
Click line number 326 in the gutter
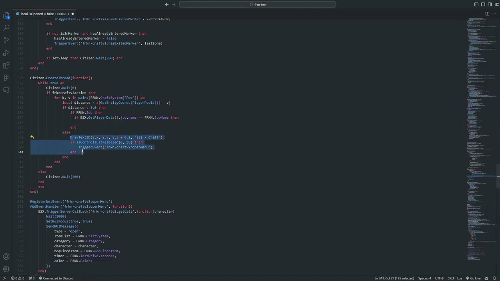pyautogui.click(x=21, y=78)
